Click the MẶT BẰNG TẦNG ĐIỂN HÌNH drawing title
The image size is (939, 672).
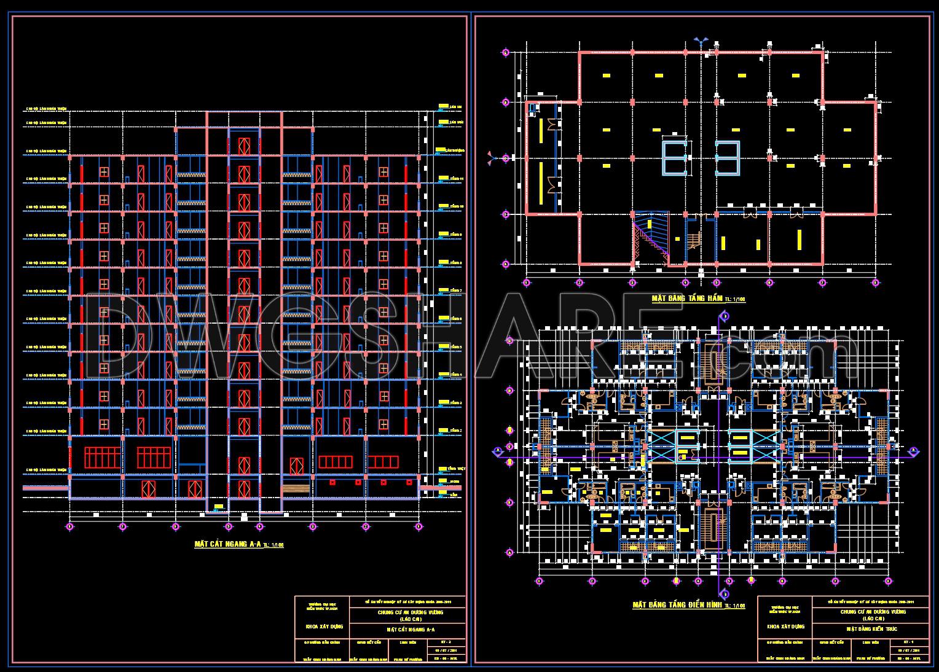pos(677,605)
